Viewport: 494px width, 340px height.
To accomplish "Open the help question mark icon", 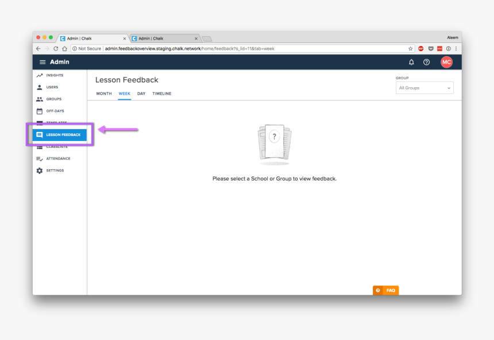I will click(x=426, y=62).
